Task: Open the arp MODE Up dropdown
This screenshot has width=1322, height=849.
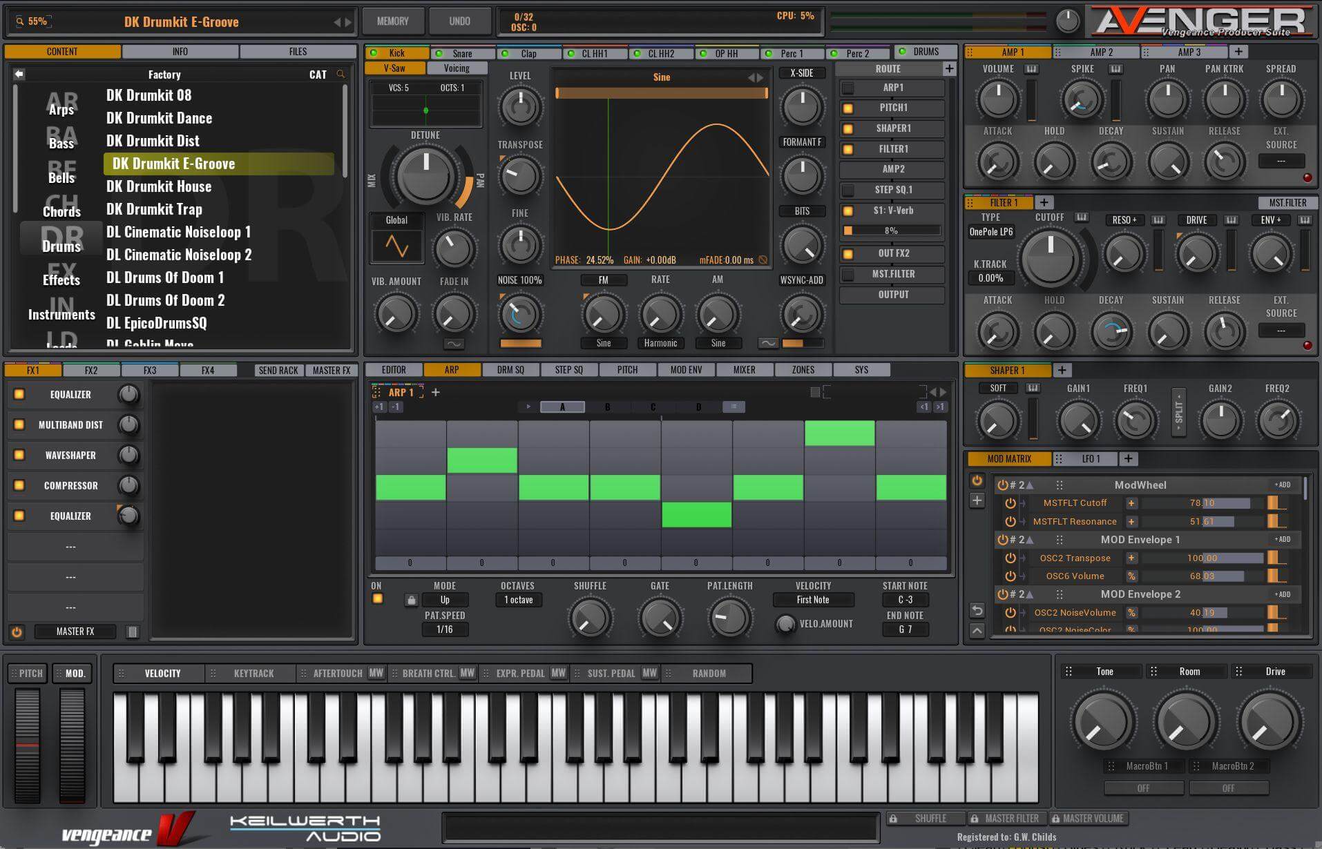Action: [x=445, y=600]
